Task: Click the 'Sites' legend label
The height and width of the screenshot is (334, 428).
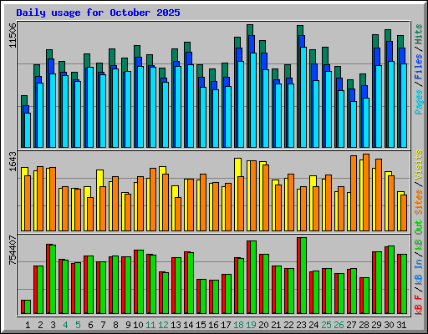Action: (x=419, y=202)
